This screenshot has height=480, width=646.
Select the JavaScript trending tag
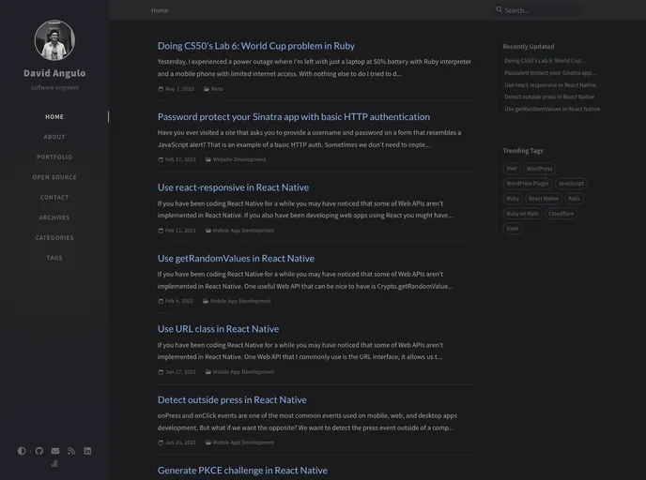tap(571, 184)
